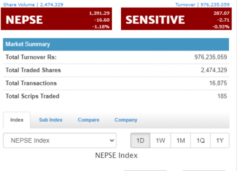The width and height of the screenshot is (238, 171).
Task: Select the 1D time range
Action: click(140, 140)
